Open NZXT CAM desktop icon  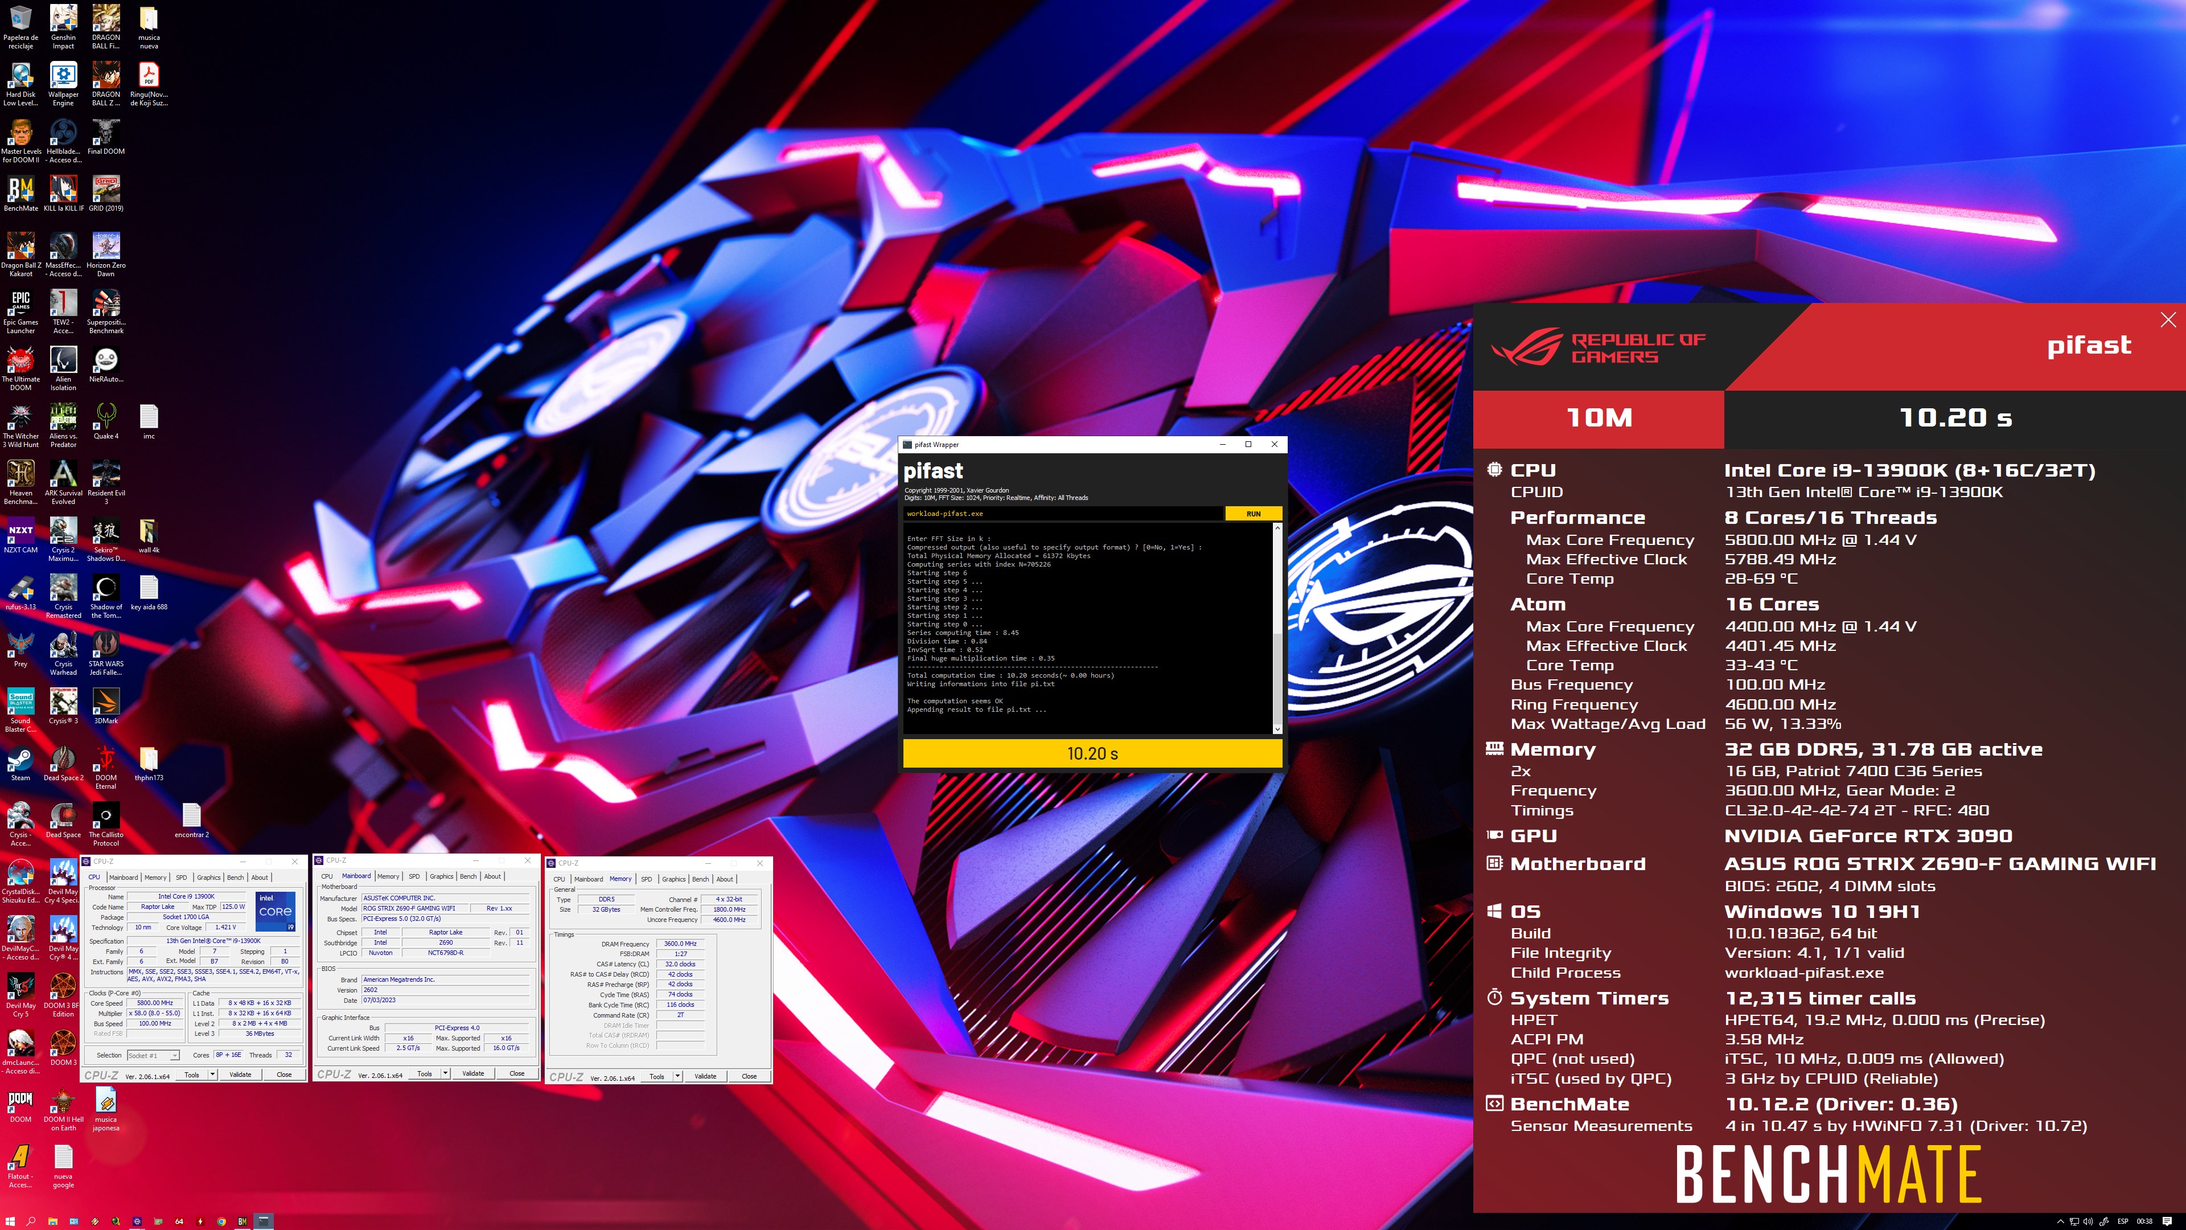[x=20, y=535]
